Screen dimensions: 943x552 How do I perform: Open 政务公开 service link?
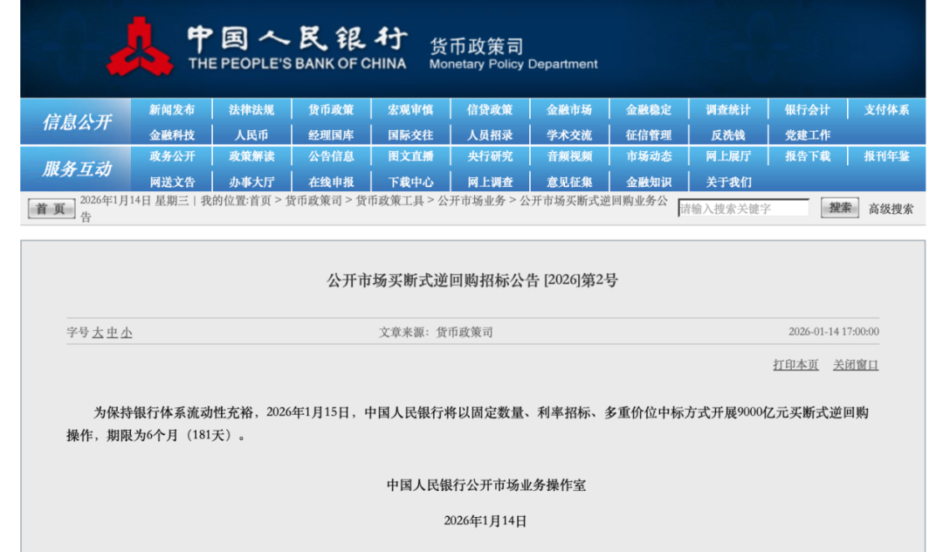point(172,156)
